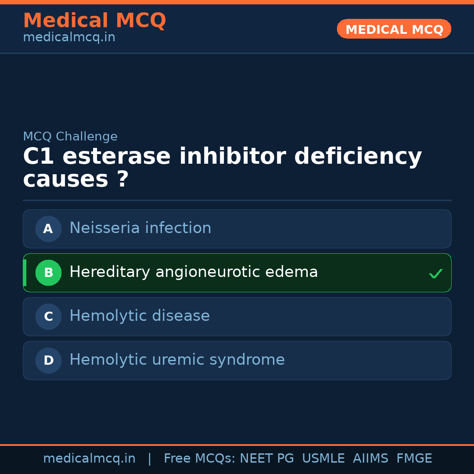Select the Neisseria infection answer
Viewport: 474px width, 474px height.
[140, 228]
